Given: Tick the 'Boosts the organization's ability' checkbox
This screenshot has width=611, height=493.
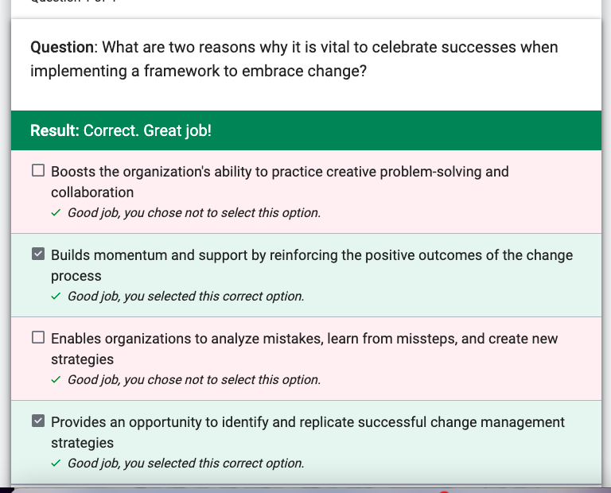Looking at the screenshot, I should pyautogui.click(x=38, y=171).
